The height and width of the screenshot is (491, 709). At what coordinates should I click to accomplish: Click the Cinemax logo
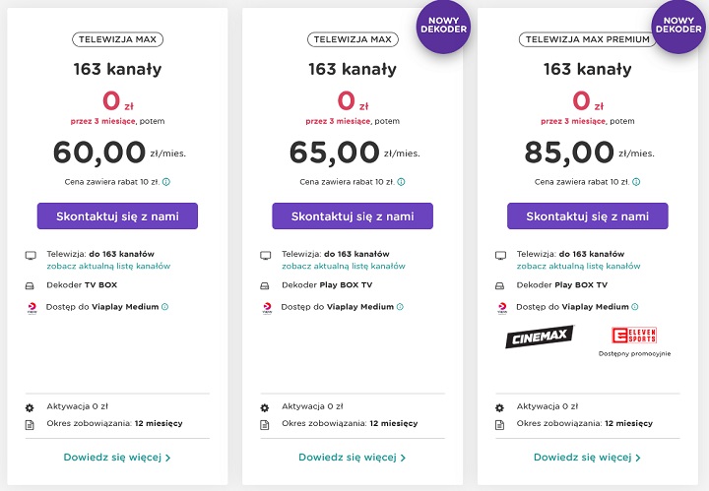point(539,337)
